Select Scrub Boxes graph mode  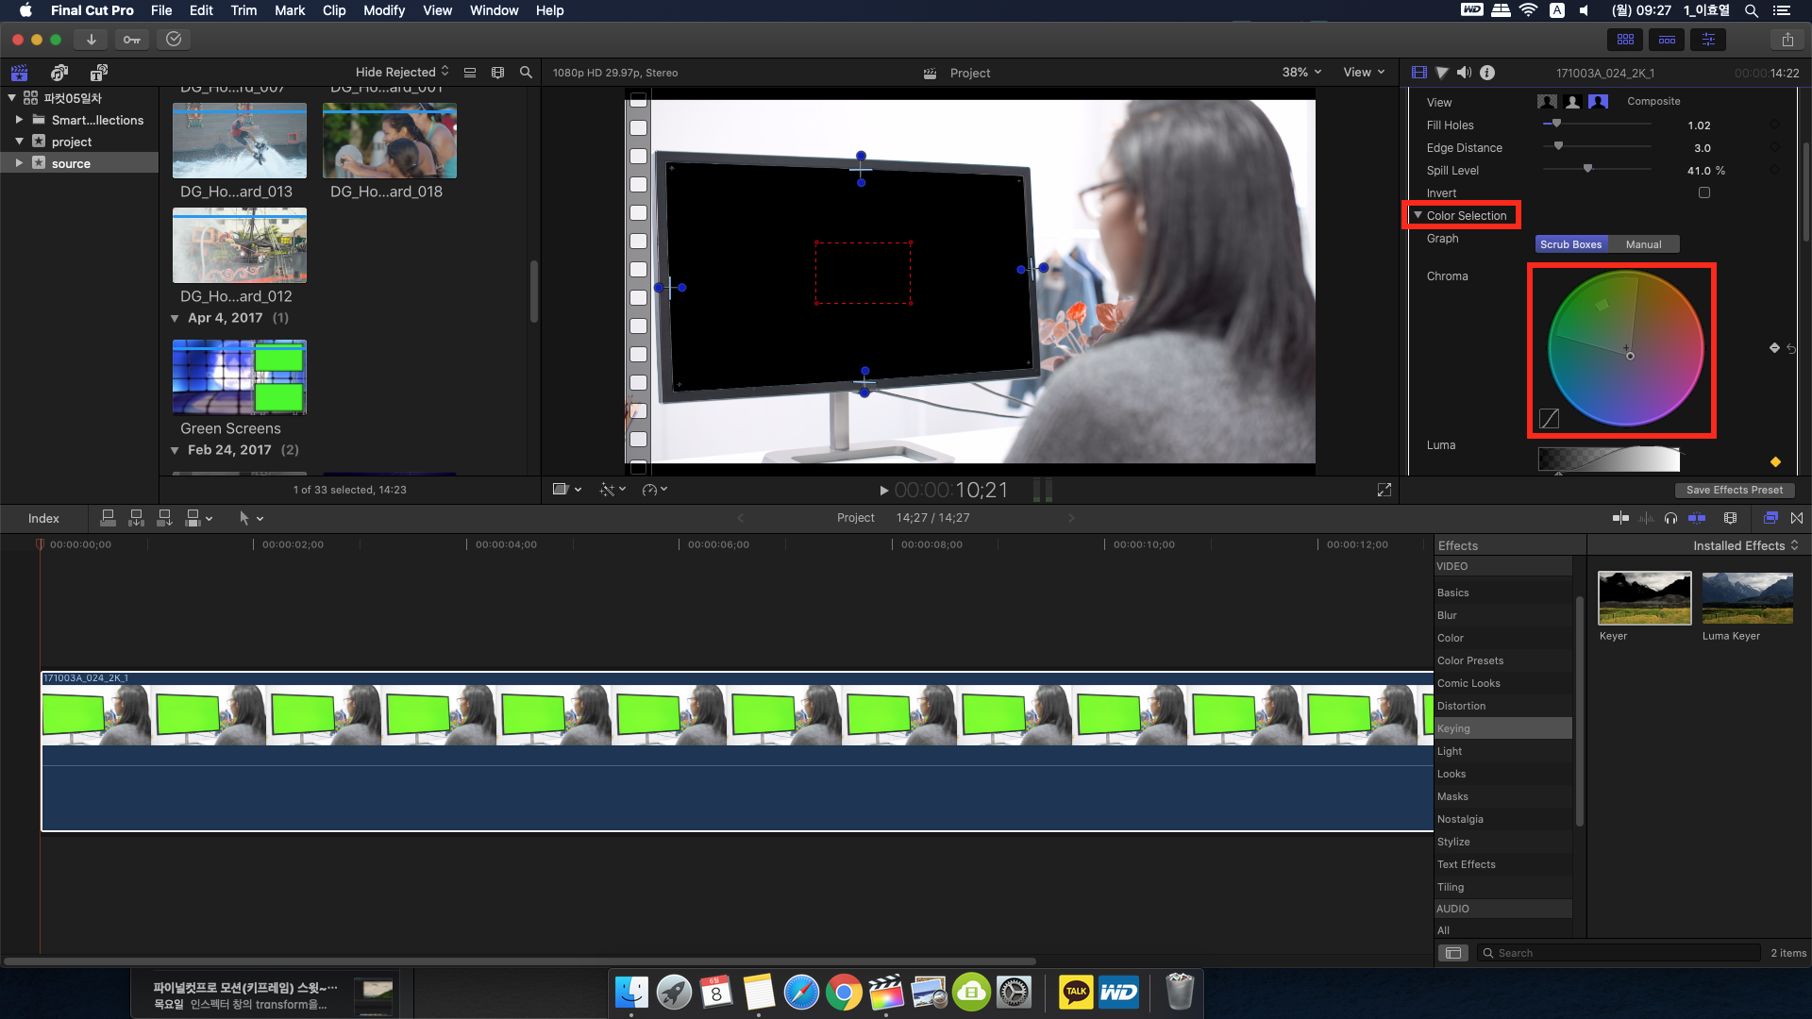pos(1571,244)
